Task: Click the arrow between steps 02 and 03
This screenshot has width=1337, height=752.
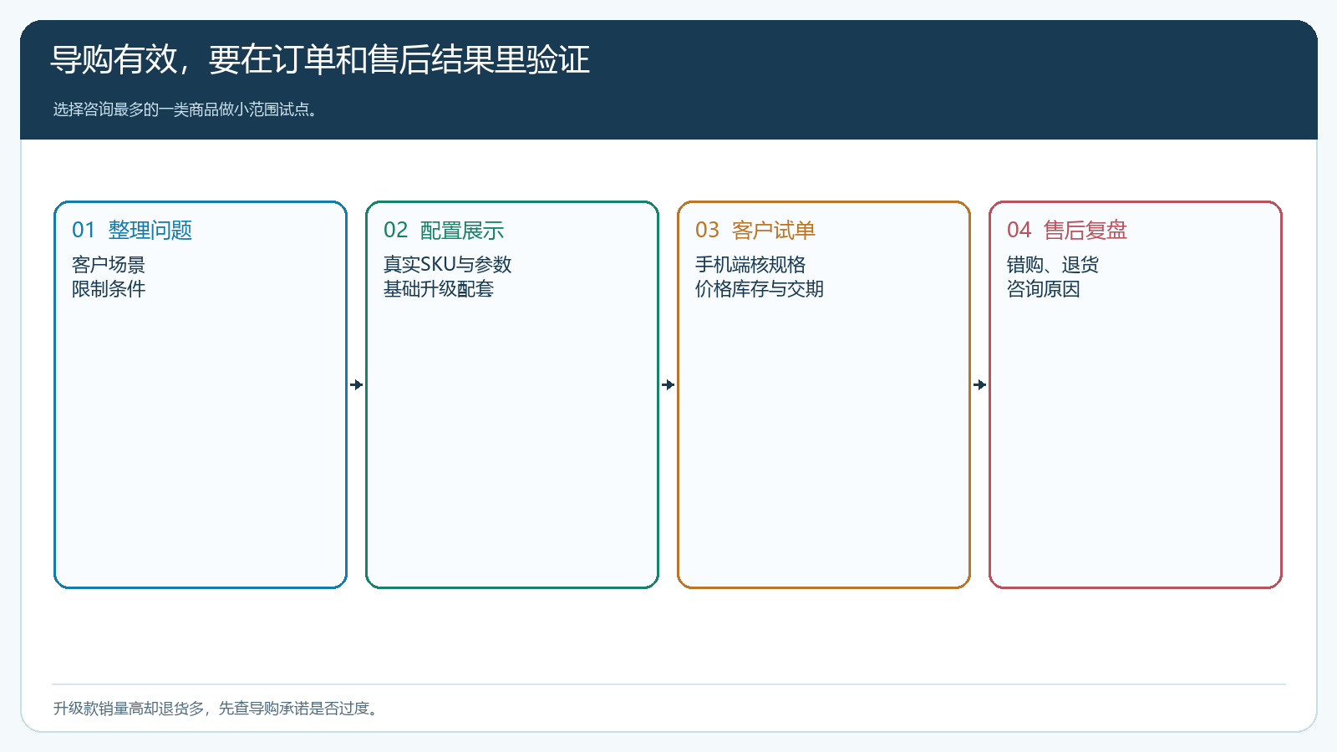Action: pos(668,384)
